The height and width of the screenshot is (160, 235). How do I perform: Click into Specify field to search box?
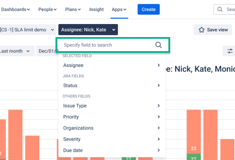(x=107, y=45)
